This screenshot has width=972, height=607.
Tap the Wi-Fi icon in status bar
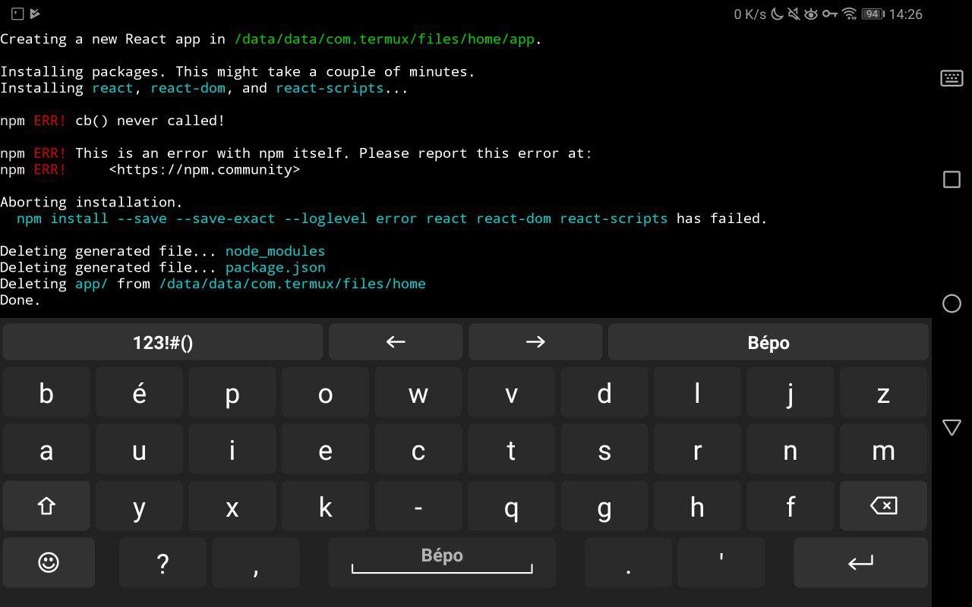tap(850, 14)
